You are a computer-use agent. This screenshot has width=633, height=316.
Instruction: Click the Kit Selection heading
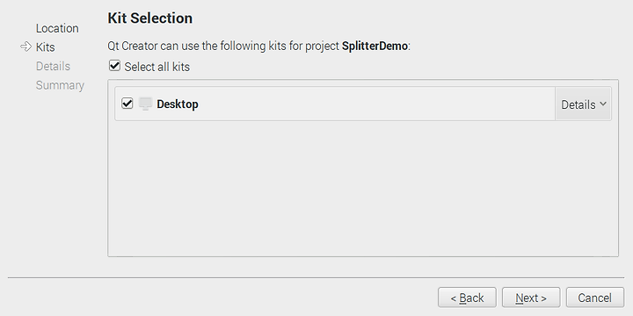149,18
